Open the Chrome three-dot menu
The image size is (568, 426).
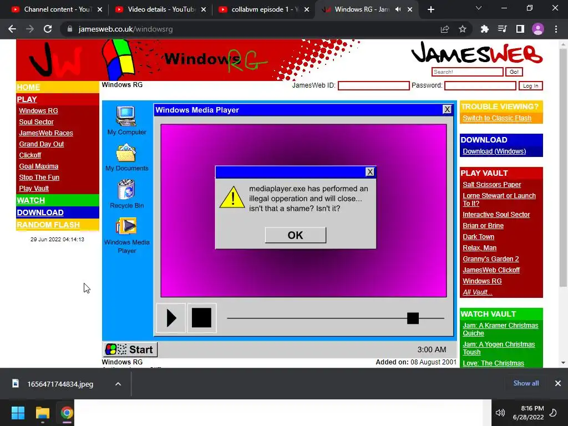(556, 29)
